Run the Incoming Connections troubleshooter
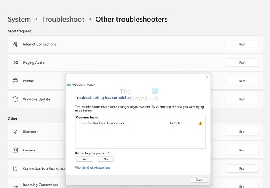This screenshot has height=188, width=270. (242, 186)
